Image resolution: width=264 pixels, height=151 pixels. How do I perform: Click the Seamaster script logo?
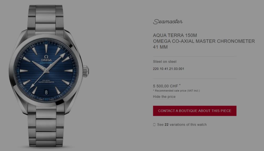click(168, 22)
